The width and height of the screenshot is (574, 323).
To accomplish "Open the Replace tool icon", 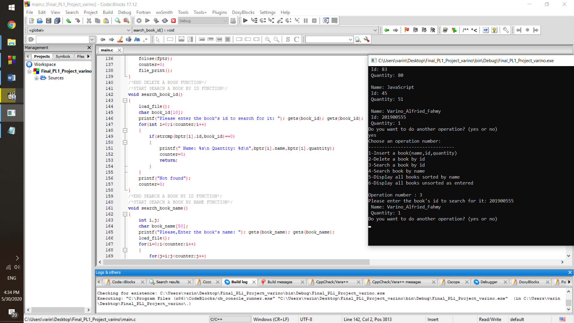I will (126, 21).
